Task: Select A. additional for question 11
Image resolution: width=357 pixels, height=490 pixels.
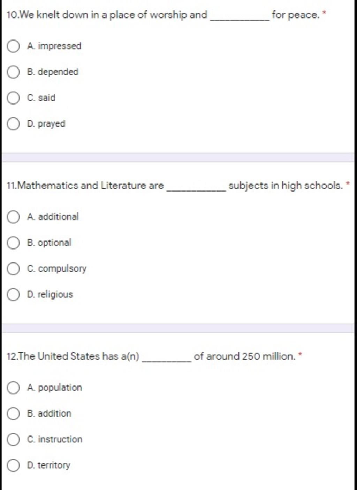Action: tap(13, 217)
